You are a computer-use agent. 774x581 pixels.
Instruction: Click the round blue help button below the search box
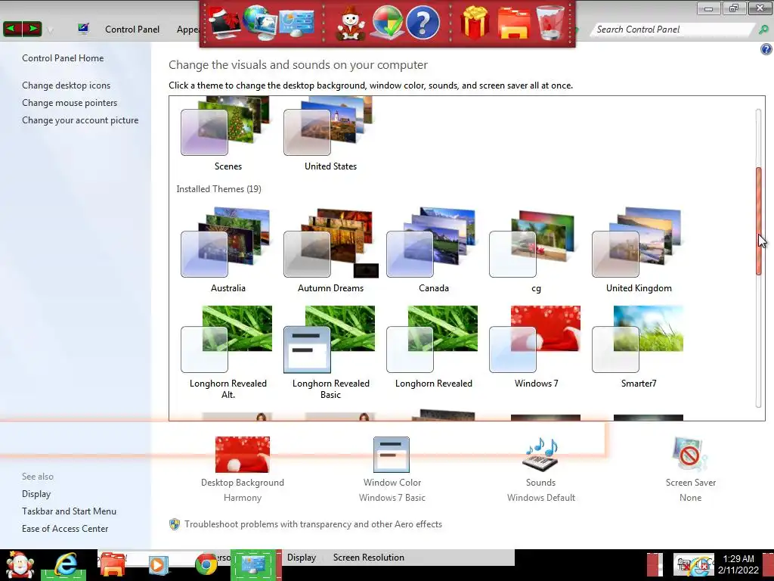[766, 49]
